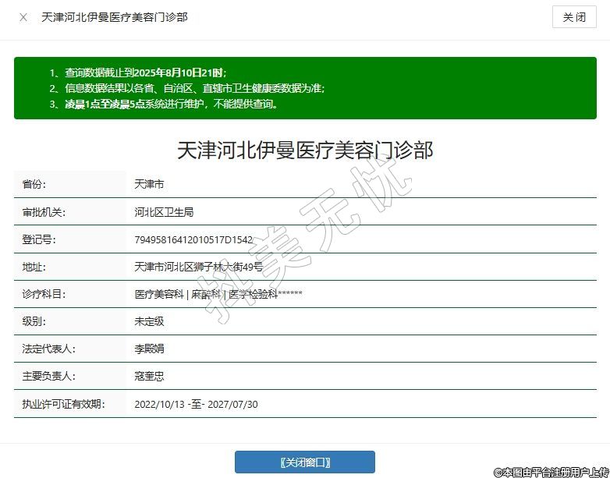Click the 诊疗科目 value starting with 医疗美容科
This screenshot has height=478, width=610.
tap(218, 294)
